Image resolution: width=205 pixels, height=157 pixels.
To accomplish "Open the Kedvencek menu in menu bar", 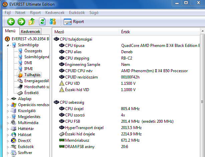I will (x=55, y=13).
